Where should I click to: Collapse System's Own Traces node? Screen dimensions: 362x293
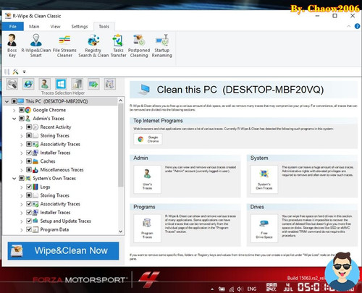click(14, 179)
